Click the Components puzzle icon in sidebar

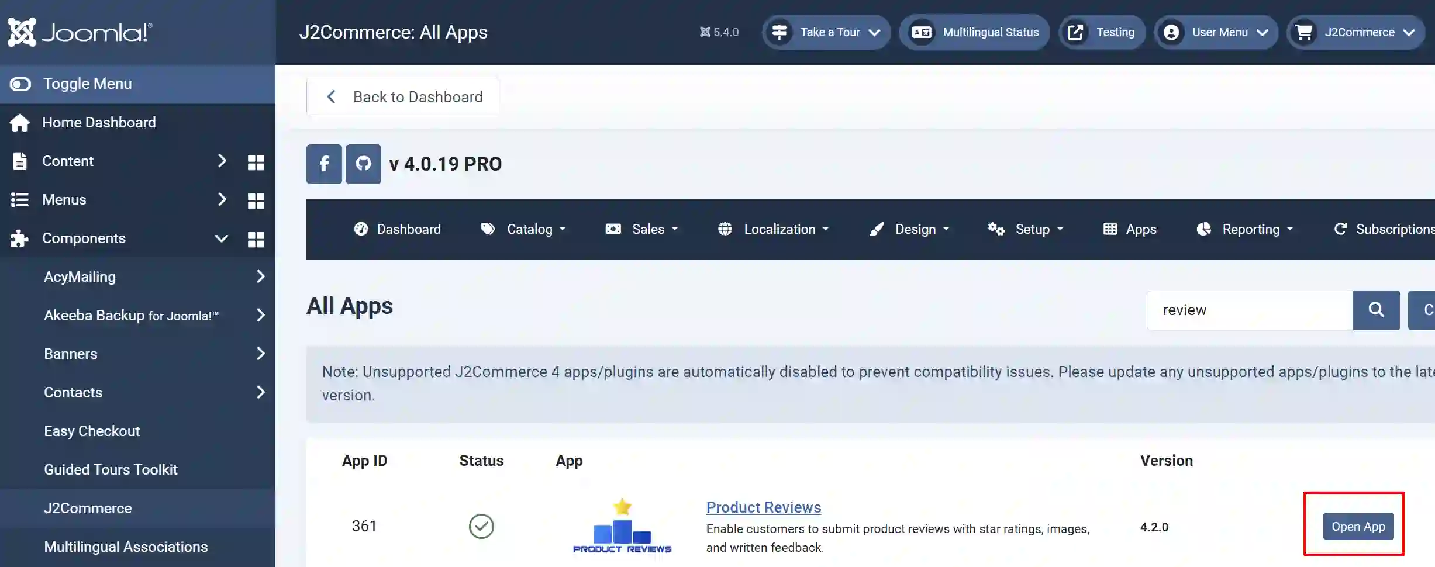point(19,238)
